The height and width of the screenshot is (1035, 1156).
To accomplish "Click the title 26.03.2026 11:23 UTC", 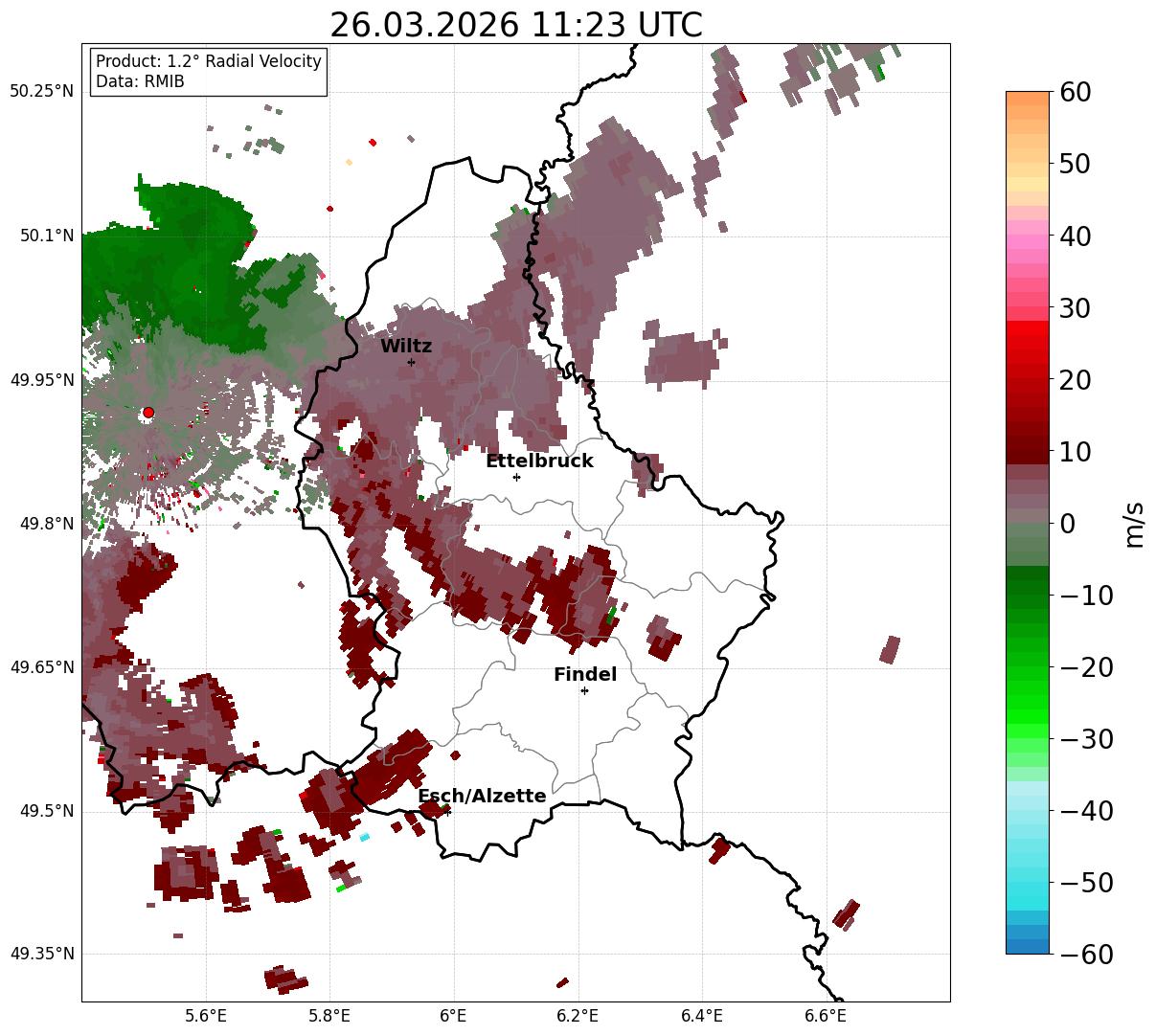I will [x=515, y=24].
